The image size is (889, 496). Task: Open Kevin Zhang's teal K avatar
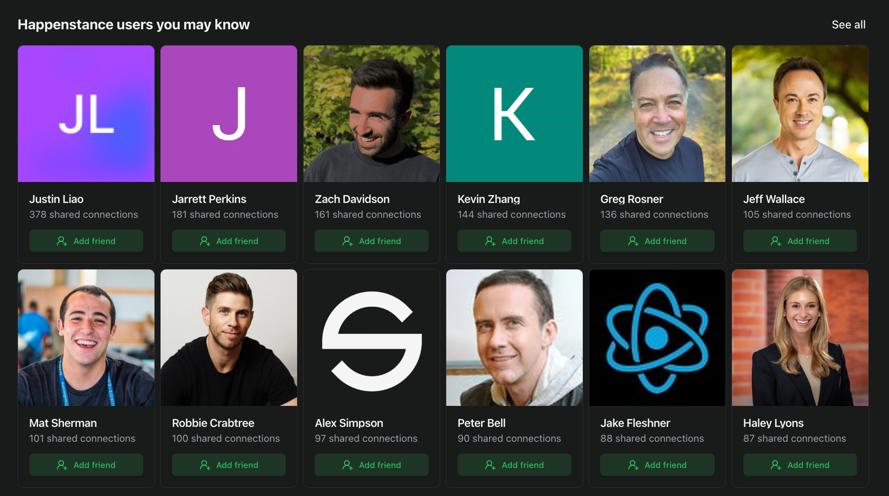coord(514,114)
